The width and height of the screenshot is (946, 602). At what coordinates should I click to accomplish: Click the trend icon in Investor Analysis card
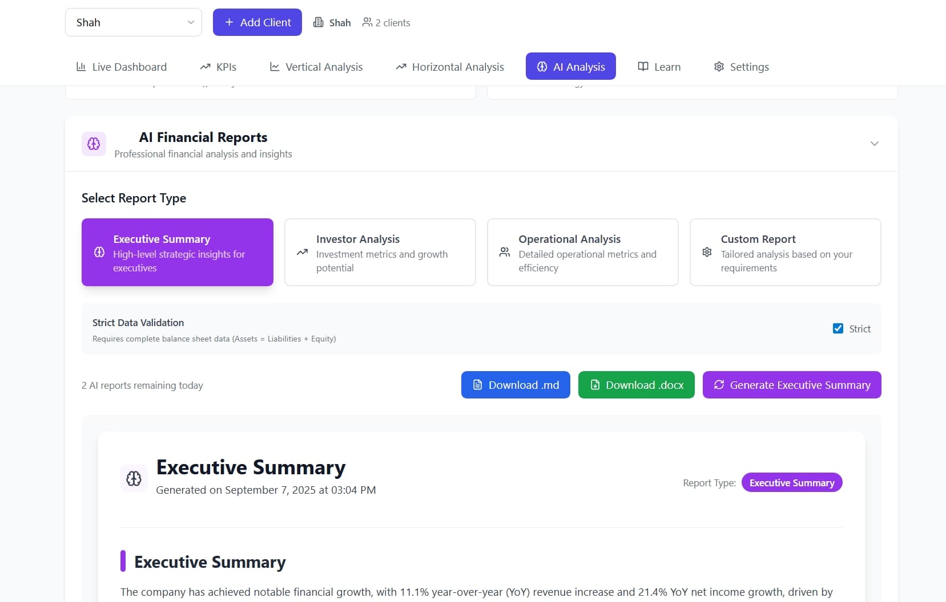point(302,252)
